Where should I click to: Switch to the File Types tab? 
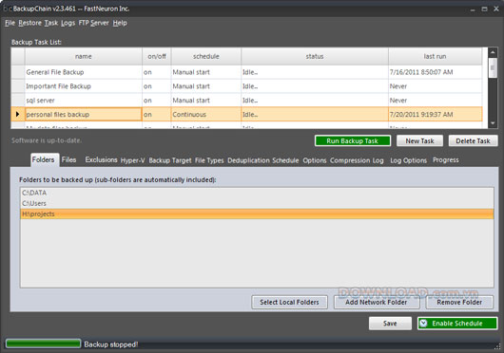209,160
